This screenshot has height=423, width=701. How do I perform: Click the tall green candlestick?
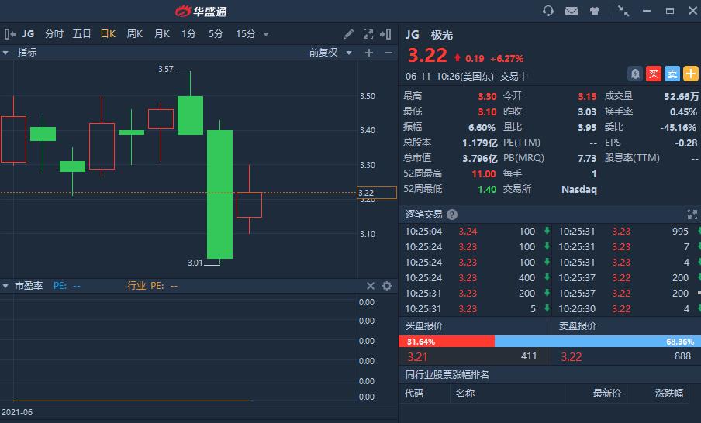pyautogui.click(x=219, y=194)
